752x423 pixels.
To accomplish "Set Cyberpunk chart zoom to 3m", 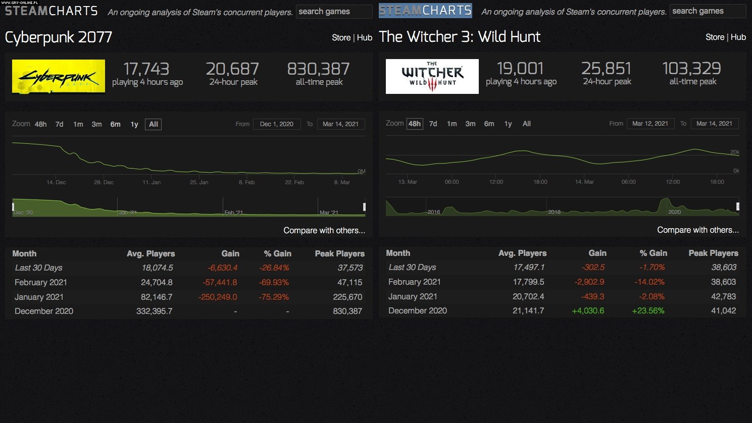I will [96, 124].
